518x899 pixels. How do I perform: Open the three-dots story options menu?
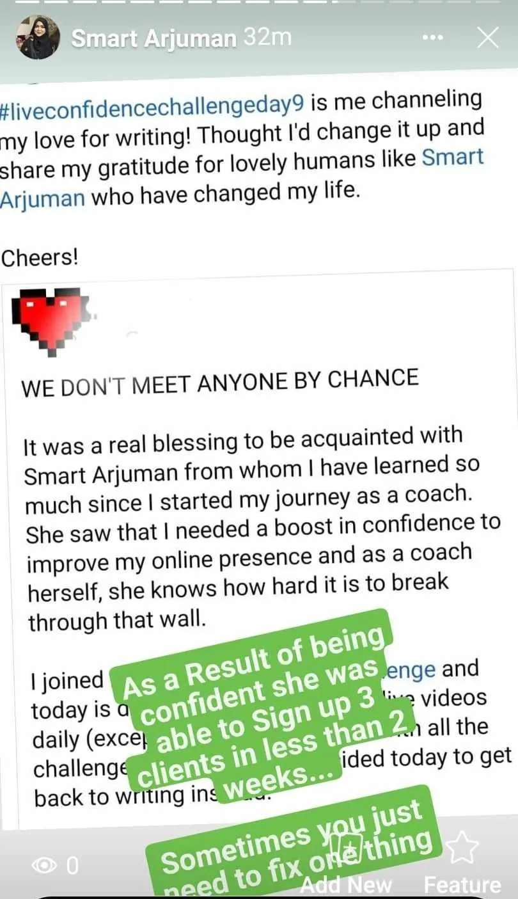[x=434, y=38]
